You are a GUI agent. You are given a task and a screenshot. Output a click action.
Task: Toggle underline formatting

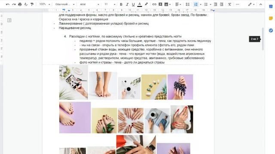point(133,4)
